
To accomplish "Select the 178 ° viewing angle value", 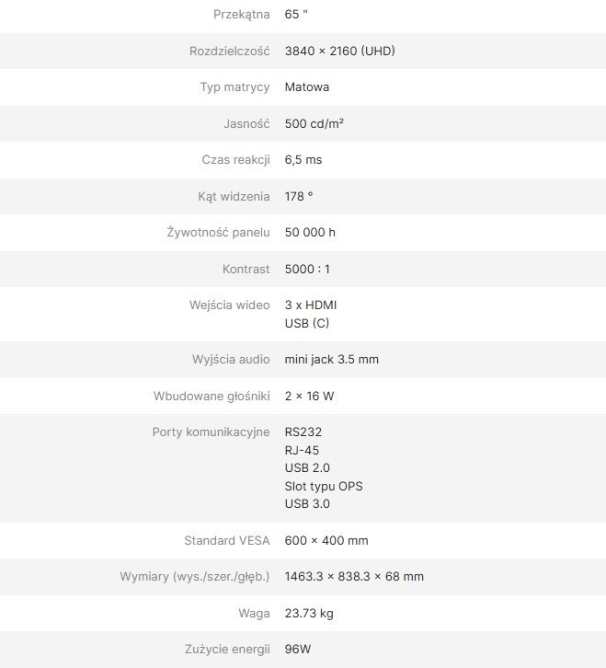I will [x=299, y=196].
